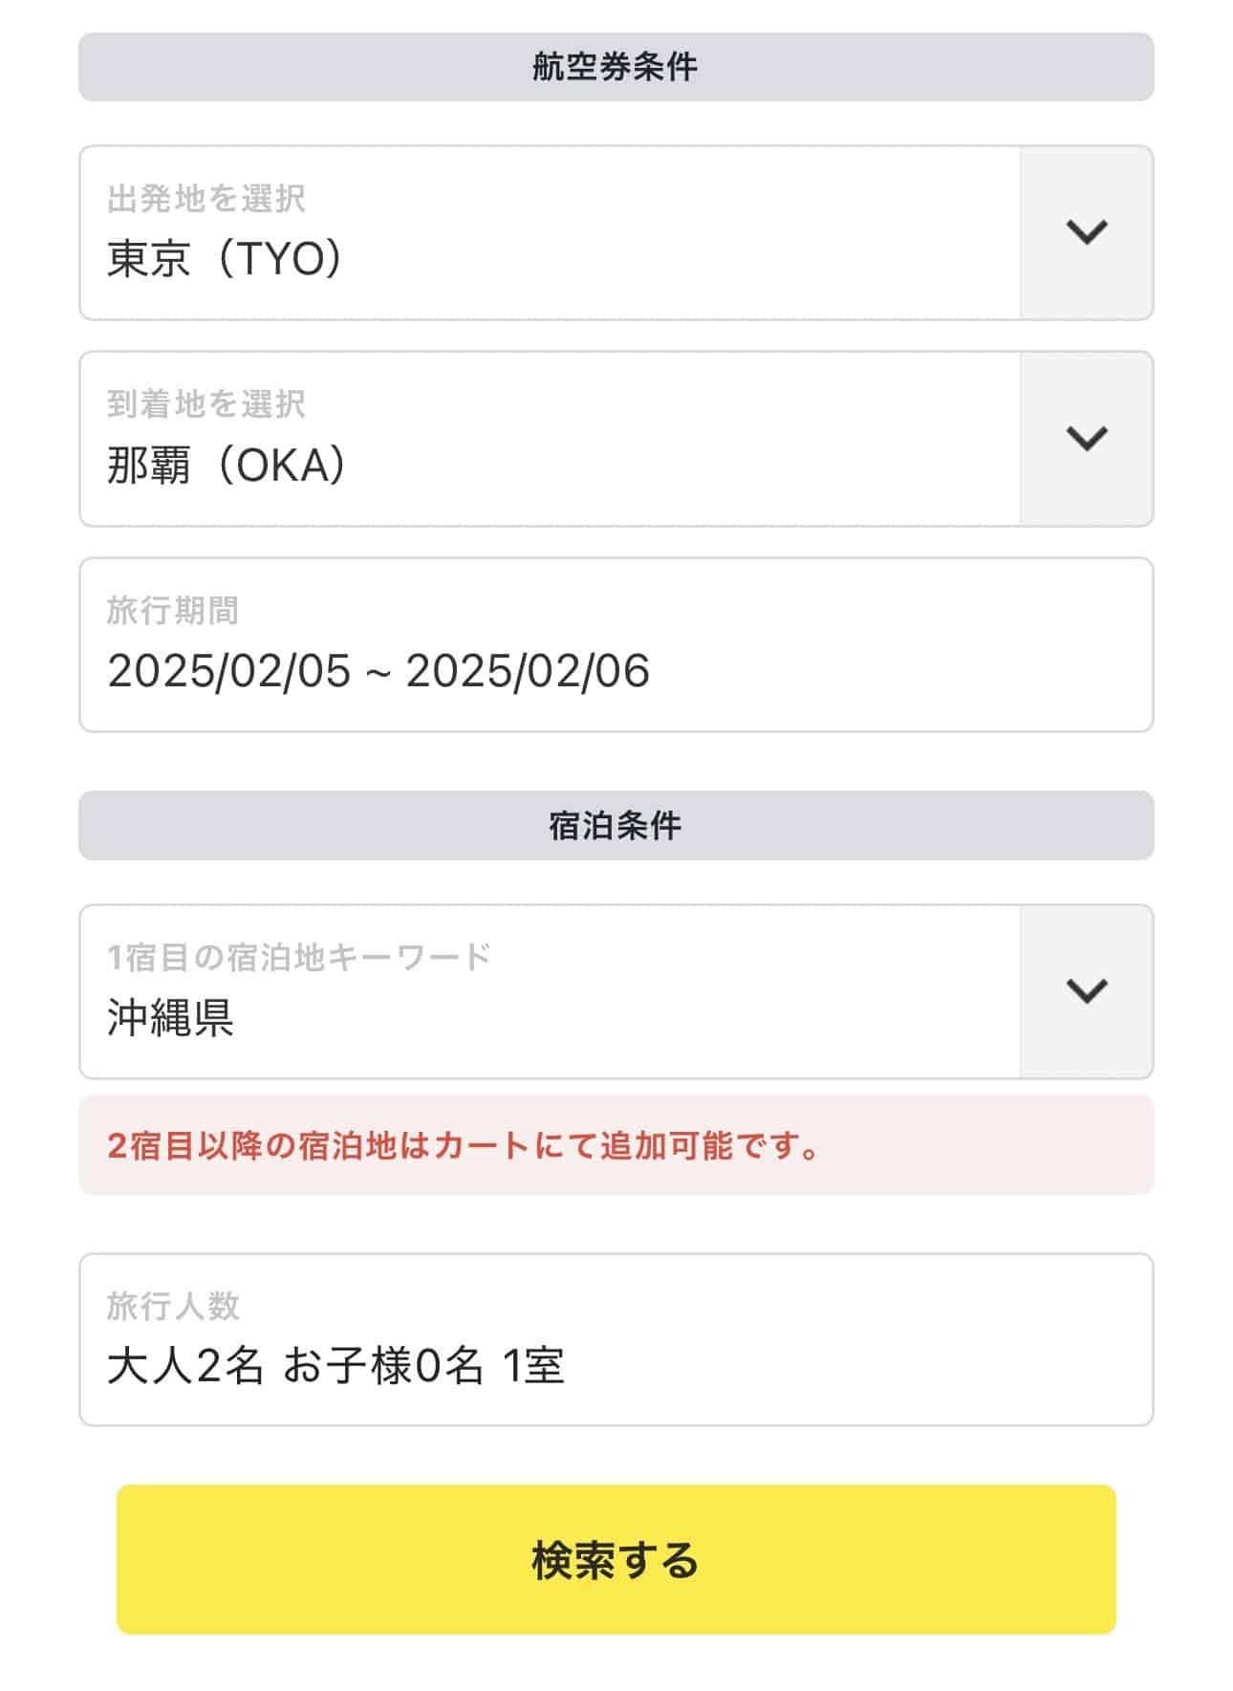Click the 1室 room count text
The image size is (1233, 1691).
point(532,1366)
